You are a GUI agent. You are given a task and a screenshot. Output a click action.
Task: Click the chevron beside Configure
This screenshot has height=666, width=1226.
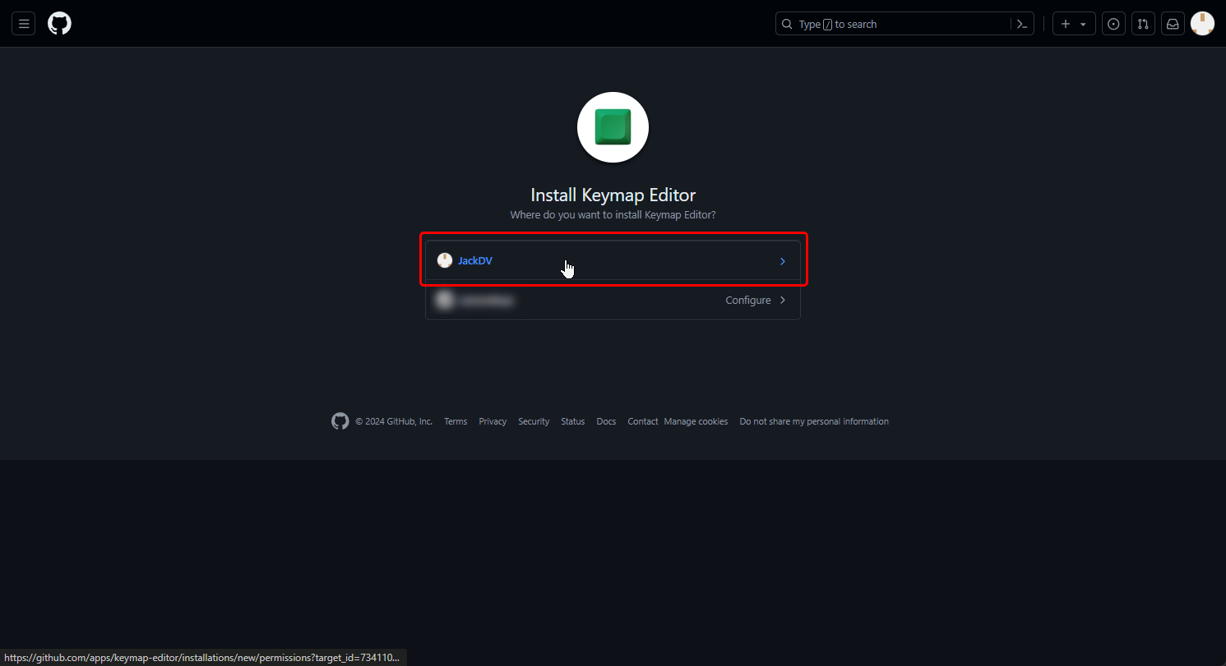tap(783, 301)
